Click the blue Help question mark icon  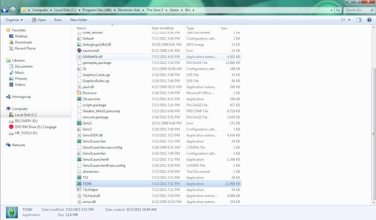(369, 20)
